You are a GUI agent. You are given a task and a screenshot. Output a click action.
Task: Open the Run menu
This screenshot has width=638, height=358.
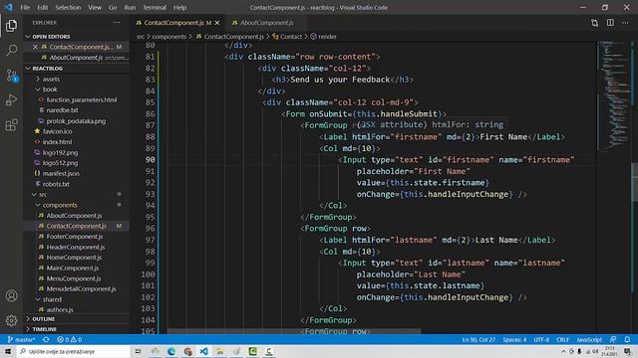coord(130,7)
